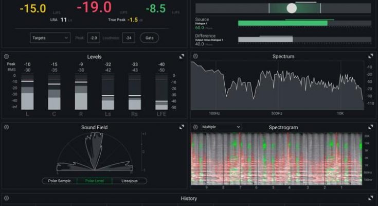
Task: Expand the Levels panel to full view
Action: pyautogui.click(x=182, y=57)
